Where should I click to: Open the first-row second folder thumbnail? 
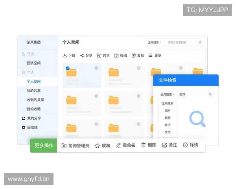pos(114,72)
